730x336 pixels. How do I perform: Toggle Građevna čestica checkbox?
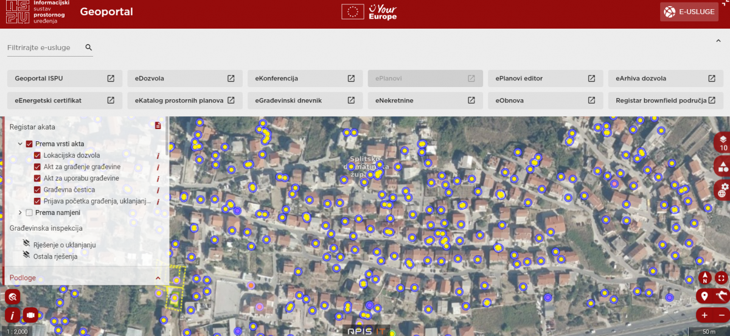tap(38, 190)
